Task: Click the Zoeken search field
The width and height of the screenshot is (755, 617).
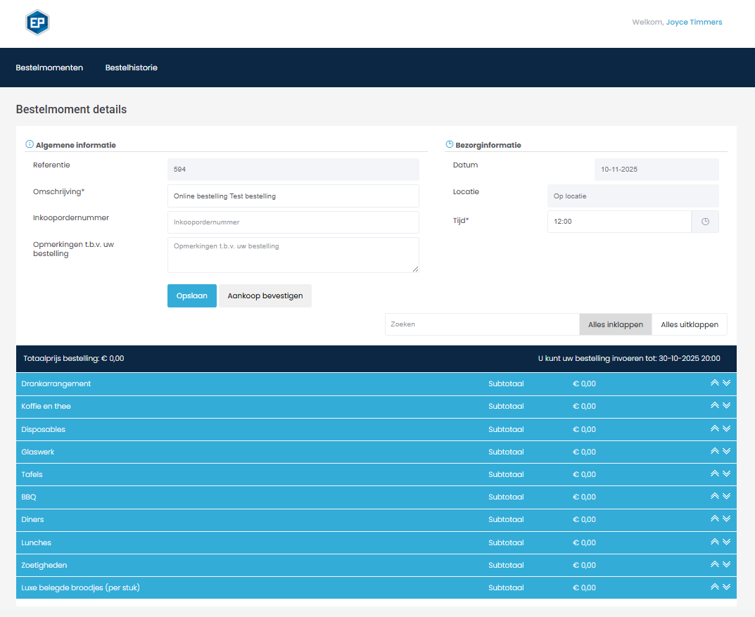Action: point(481,325)
